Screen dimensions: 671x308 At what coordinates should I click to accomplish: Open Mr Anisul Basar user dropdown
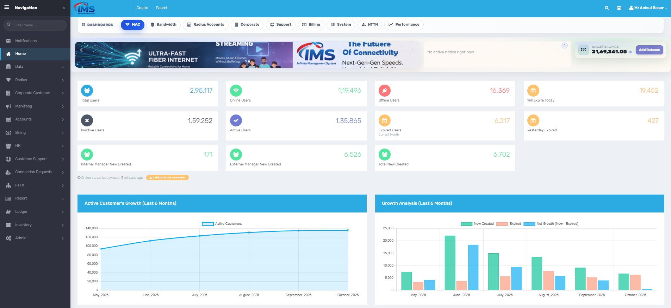tap(648, 8)
